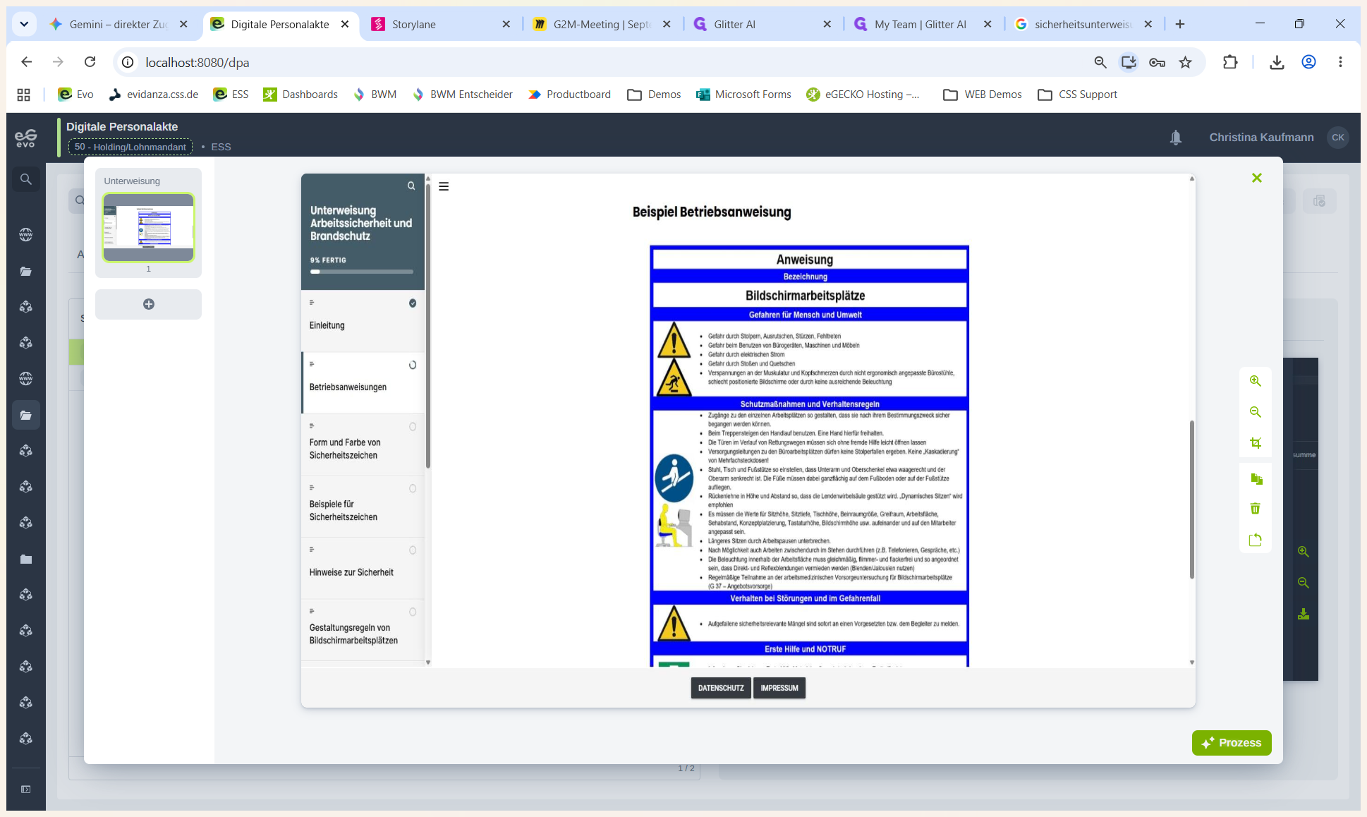
Task: Select the Unterweisung page 1 thumbnail
Action: [148, 227]
